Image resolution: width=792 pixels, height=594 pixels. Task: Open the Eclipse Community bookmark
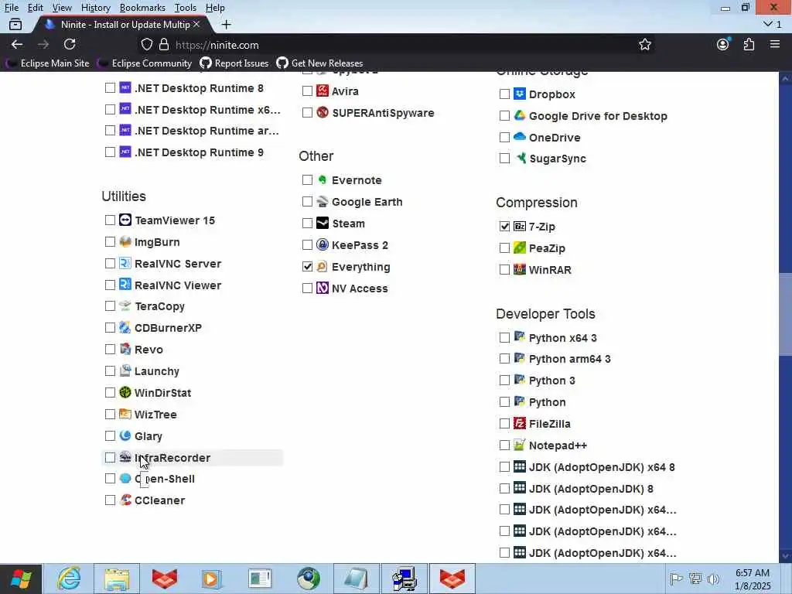pyautogui.click(x=145, y=63)
